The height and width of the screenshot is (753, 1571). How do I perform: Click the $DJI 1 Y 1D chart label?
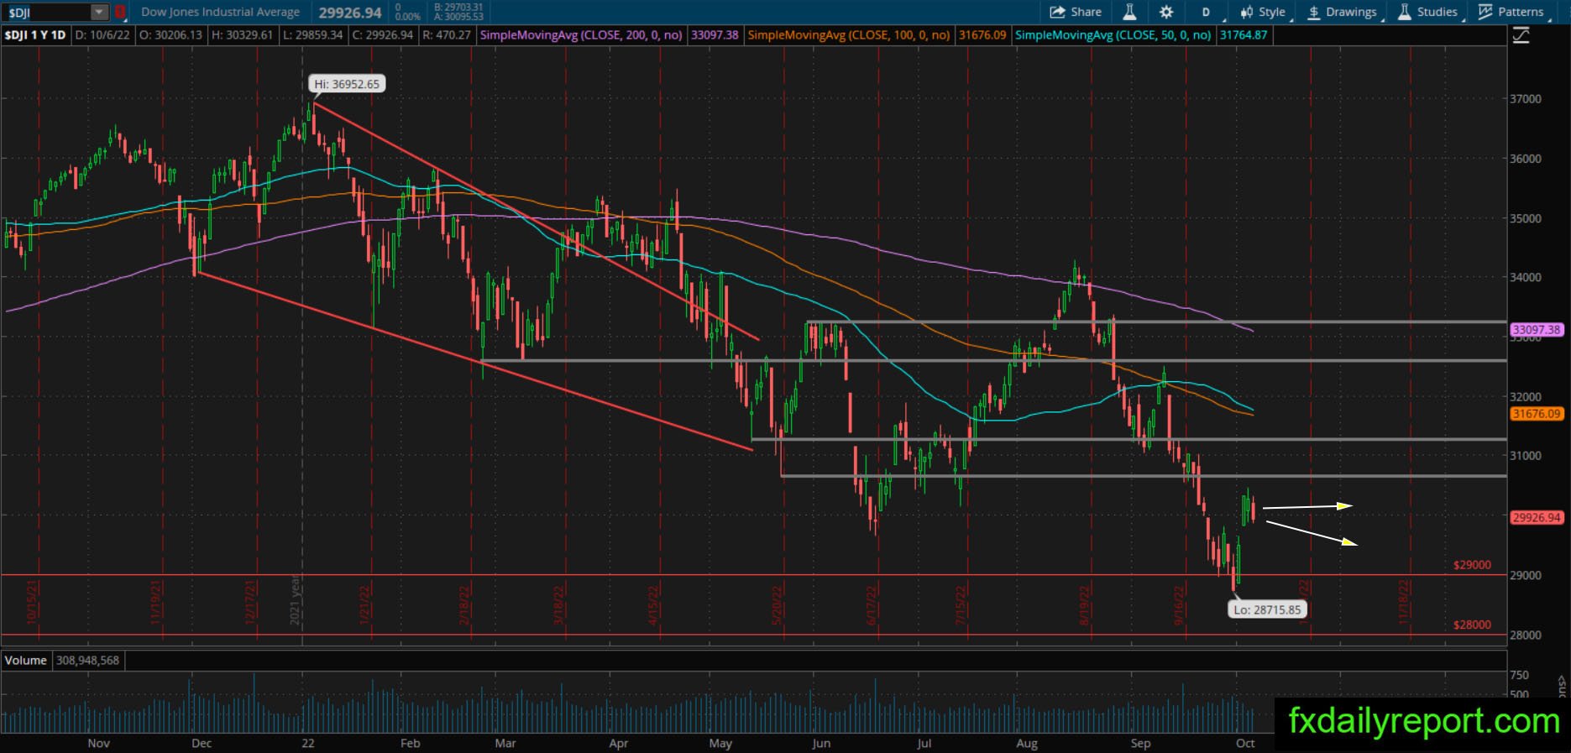35,35
